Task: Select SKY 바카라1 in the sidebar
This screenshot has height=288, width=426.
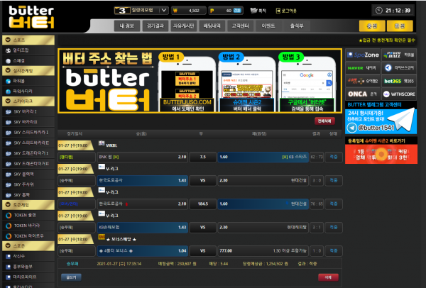Action: (x=29, y=111)
